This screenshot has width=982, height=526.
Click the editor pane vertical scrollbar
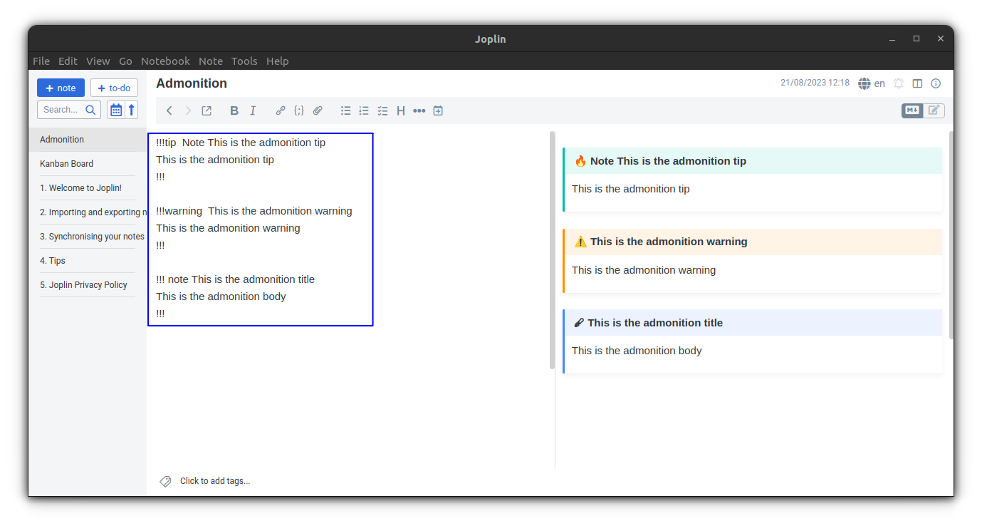(552, 250)
